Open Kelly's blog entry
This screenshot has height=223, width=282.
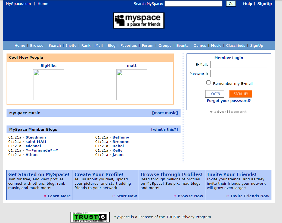(117, 150)
